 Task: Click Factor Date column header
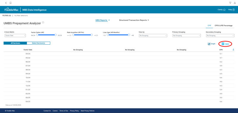(28, 50)
